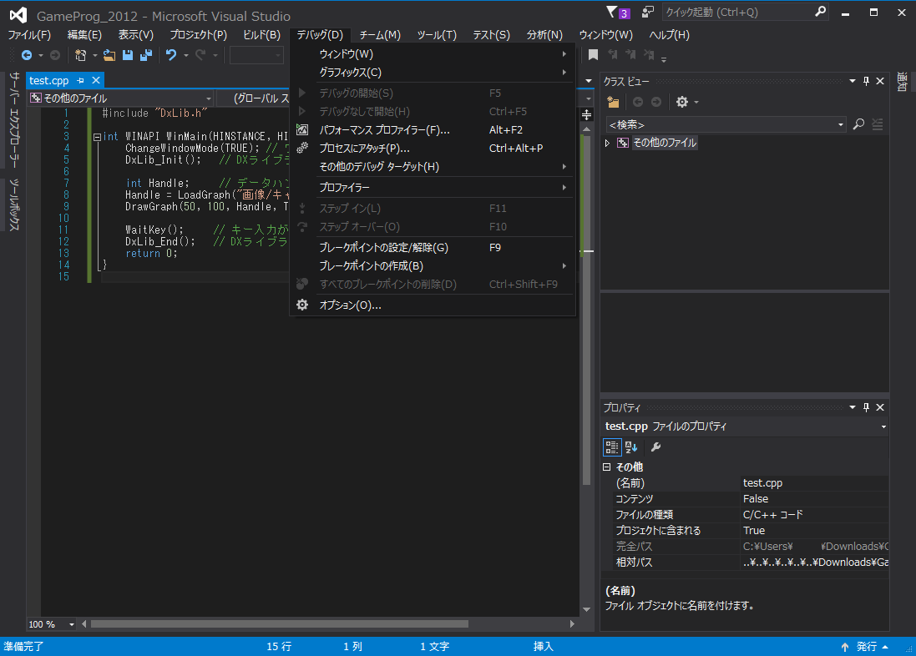Viewport: 916px width, 656px height.
Task: Click the Quick Launch search field
Action: pyautogui.click(x=735, y=12)
